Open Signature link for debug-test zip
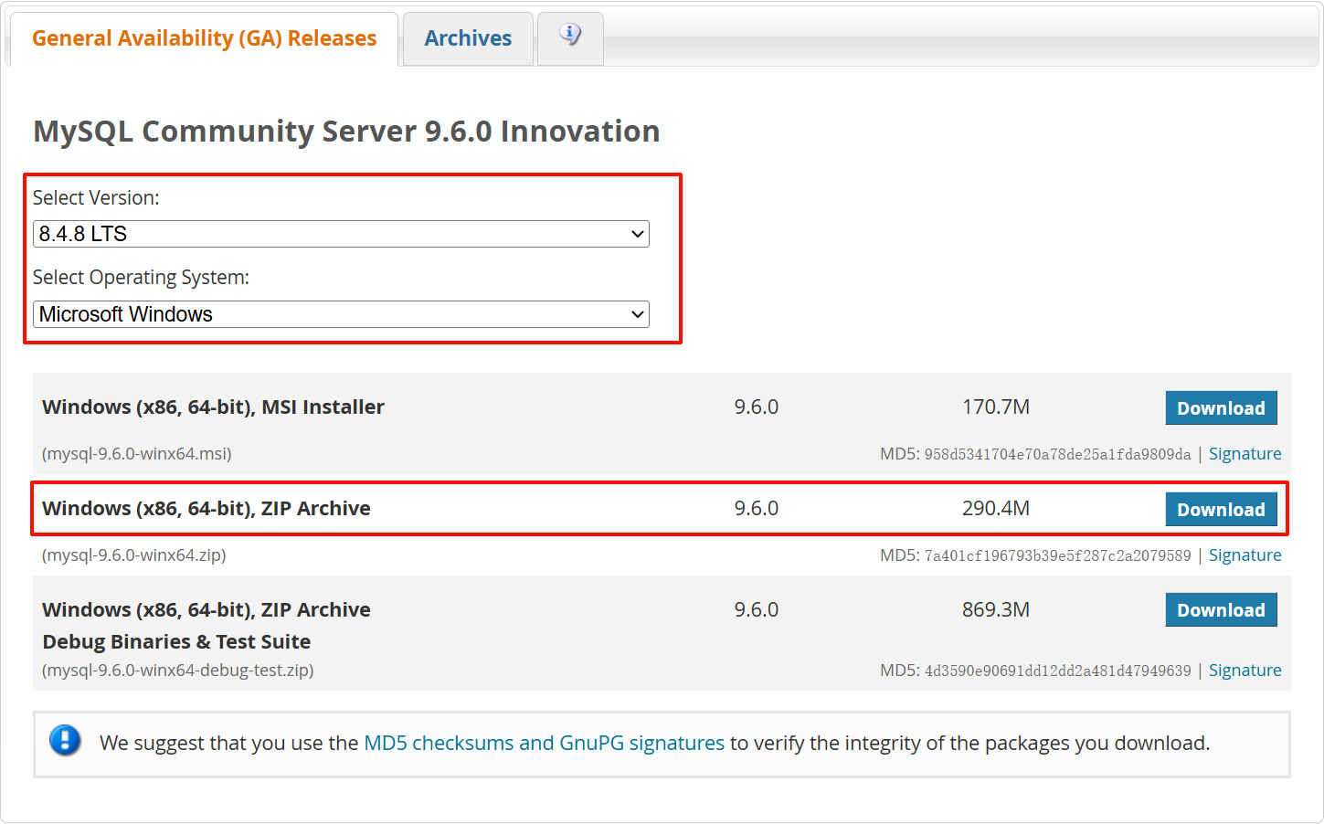Screen dimensions: 1324x824 point(1245,671)
